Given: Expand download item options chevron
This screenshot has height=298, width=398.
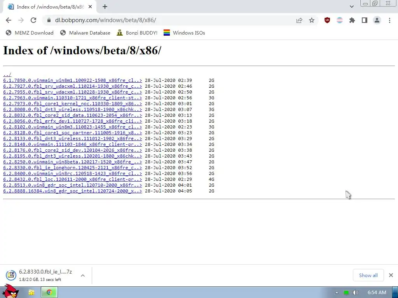Looking at the screenshot, I should tap(83, 275).
